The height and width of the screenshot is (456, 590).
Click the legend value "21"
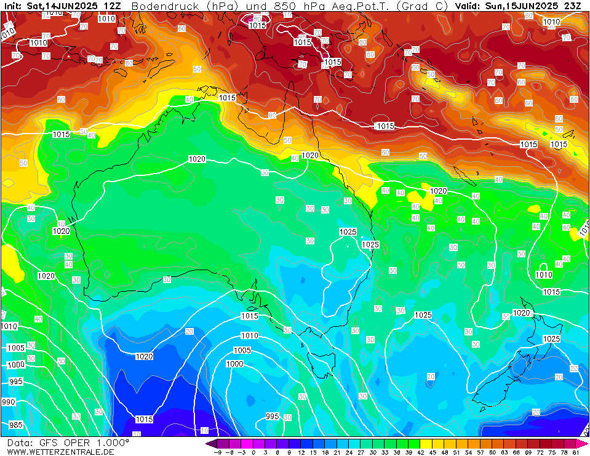(x=337, y=452)
